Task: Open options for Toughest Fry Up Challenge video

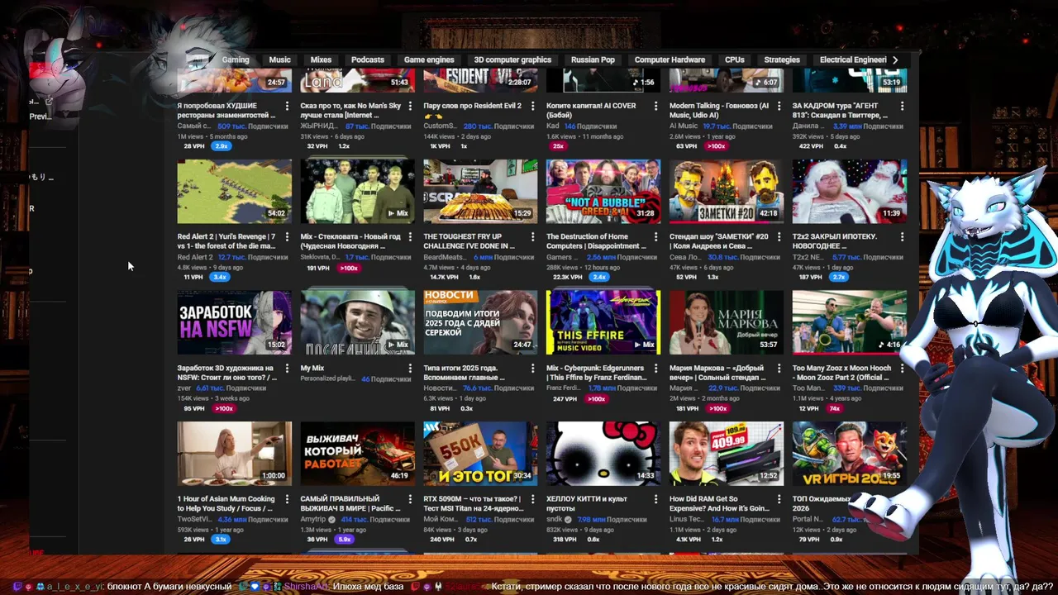Action: 533,237
